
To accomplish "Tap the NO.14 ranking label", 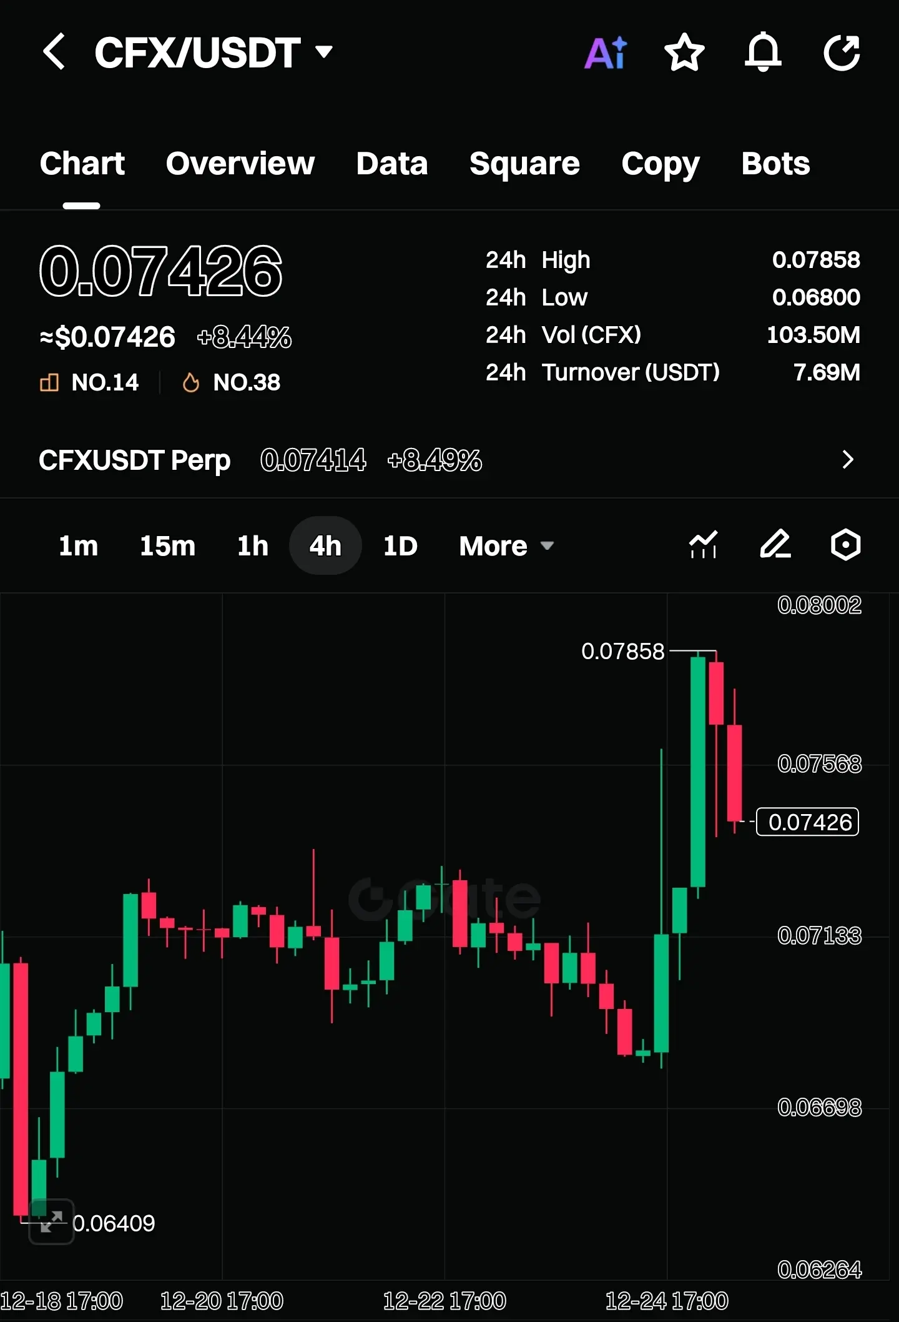I will tap(105, 382).
